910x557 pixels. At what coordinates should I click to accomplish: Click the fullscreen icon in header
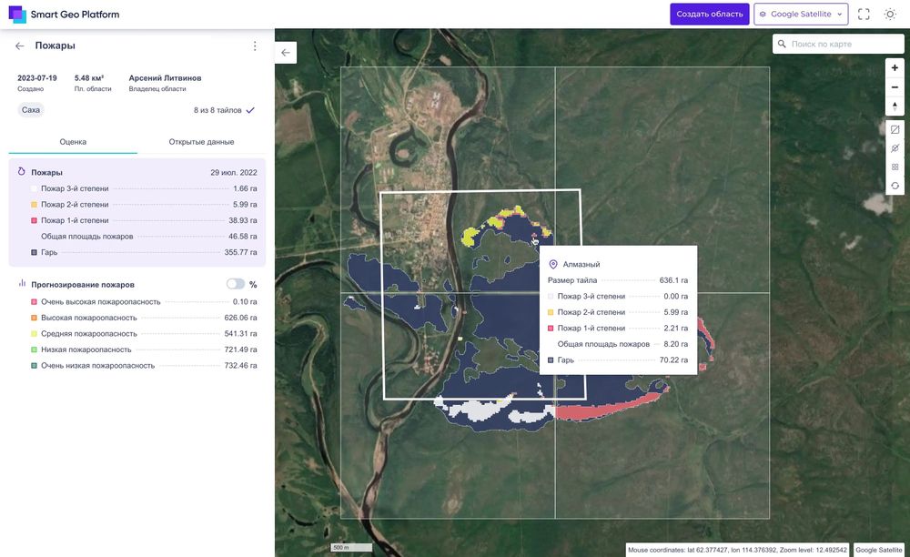pyautogui.click(x=864, y=14)
